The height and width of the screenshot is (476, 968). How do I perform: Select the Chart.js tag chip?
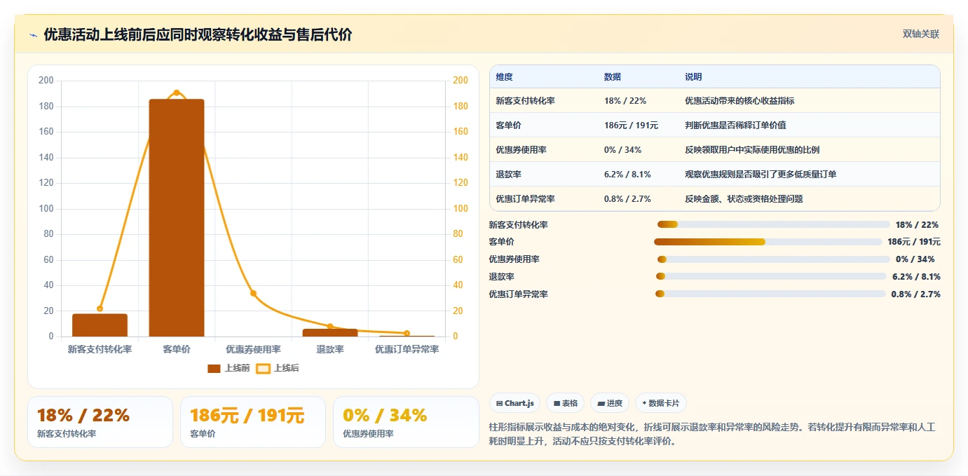click(x=514, y=403)
